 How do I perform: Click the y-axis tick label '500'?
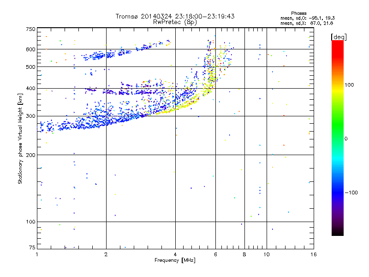click(x=30, y=67)
